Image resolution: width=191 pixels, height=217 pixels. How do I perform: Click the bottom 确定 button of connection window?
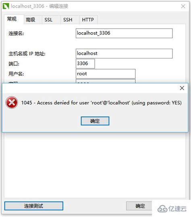coord(139,206)
